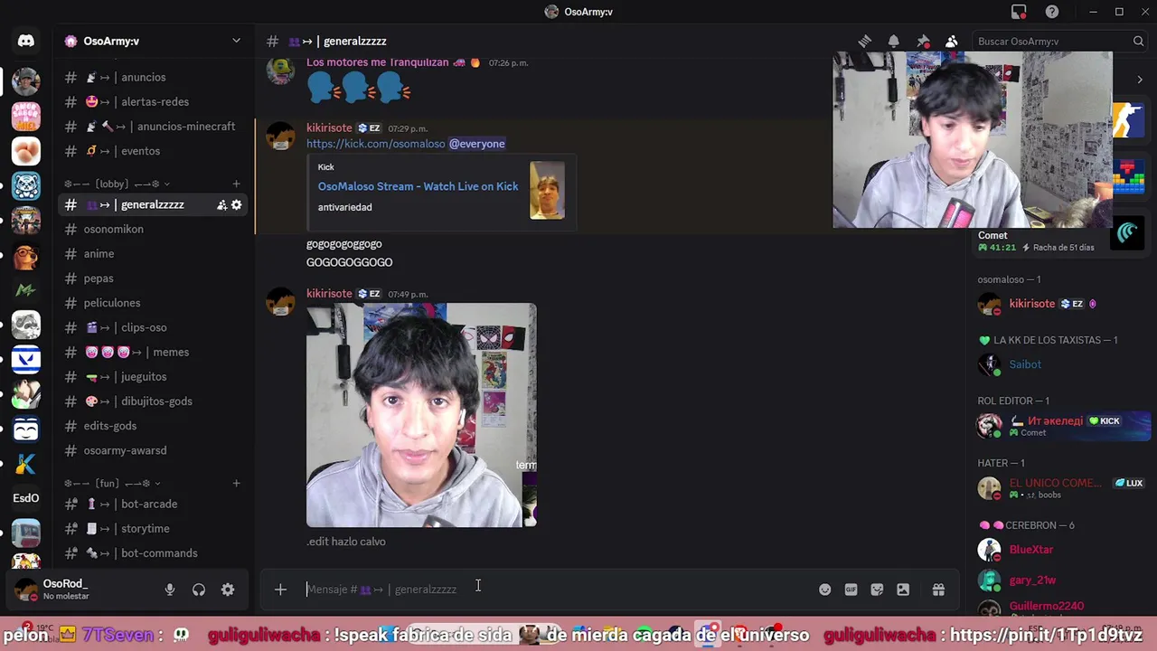Open Discord direct messages home icon
This screenshot has height=651, width=1157.
[25, 41]
